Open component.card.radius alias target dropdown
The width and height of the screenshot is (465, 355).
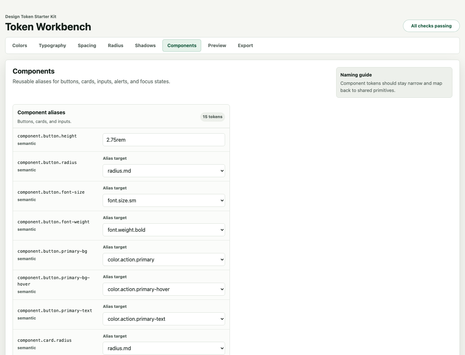[164, 348]
